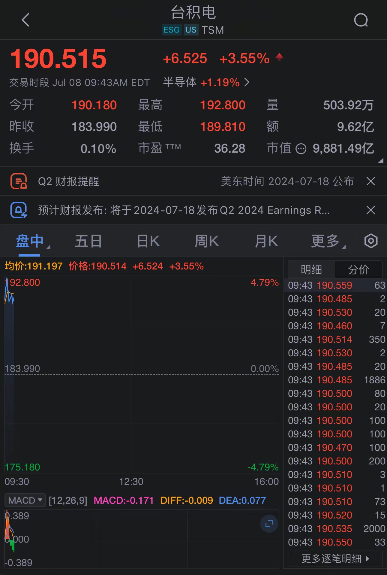Select the trade row 190.535 volume 2000
The height and width of the screenshot is (575, 387).
(335, 528)
